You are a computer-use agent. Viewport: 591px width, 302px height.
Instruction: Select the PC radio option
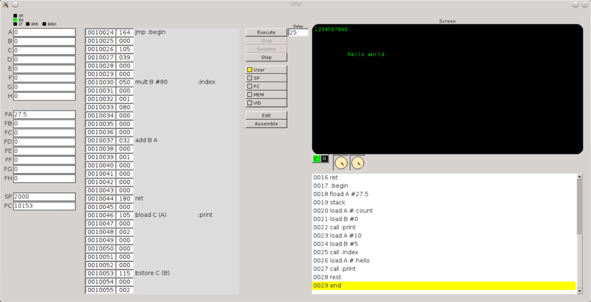[267, 86]
